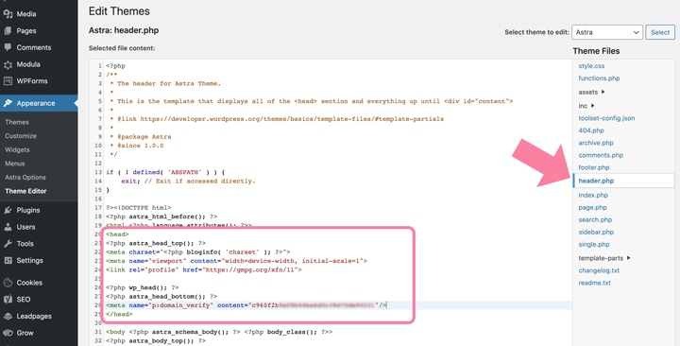Open single.php theme file
The height and width of the screenshot is (346, 680).
tap(594, 245)
